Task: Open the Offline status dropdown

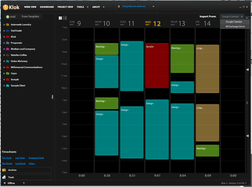Action: click(23, 183)
